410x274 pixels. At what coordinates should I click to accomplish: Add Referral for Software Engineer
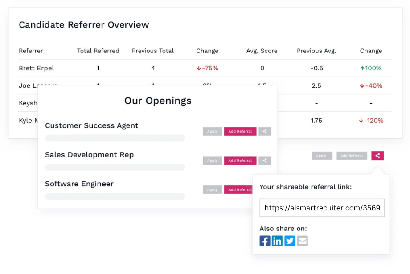238,190
